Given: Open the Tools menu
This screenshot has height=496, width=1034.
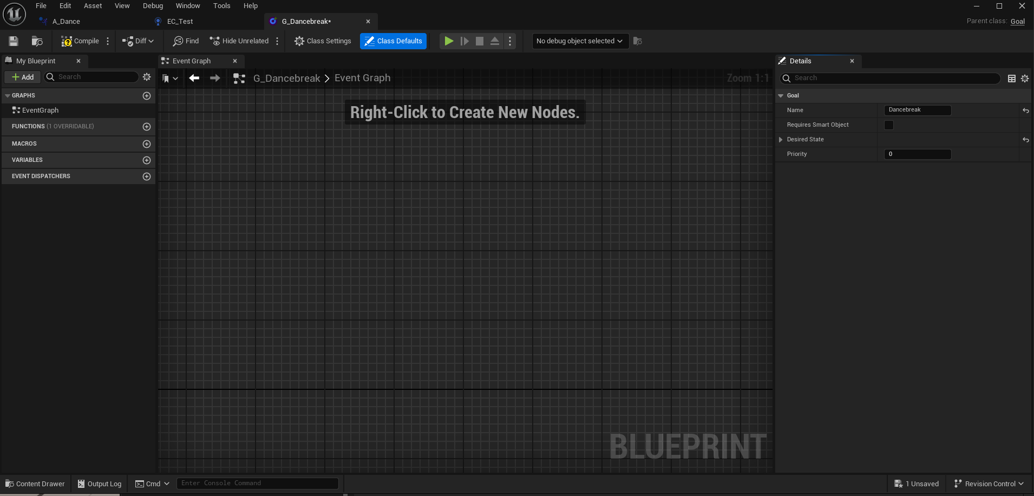Looking at the screenshot, I should (x=221, y=6).
